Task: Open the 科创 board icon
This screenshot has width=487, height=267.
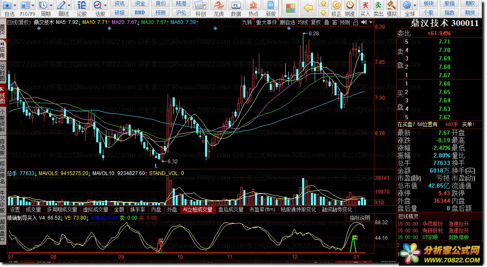Action: click(200, 5)
